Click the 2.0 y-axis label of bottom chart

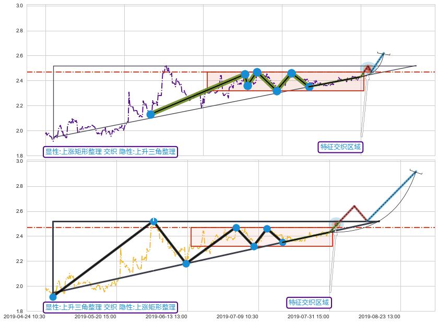[x=18, y=286]
